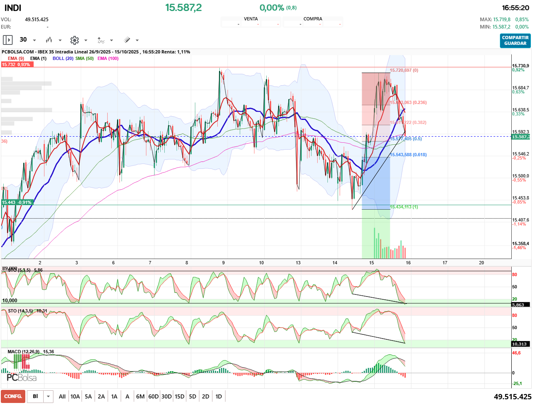
Task: Click date 9 on the time axis
Action: coord(223,263)
